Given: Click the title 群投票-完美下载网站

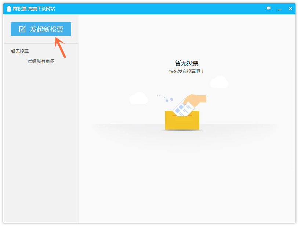Looking at the screenshot, I should click(34, 9).
